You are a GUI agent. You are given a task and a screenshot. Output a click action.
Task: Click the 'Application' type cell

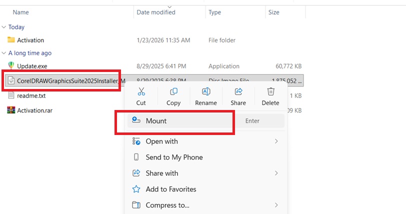(x=224, y=66)
